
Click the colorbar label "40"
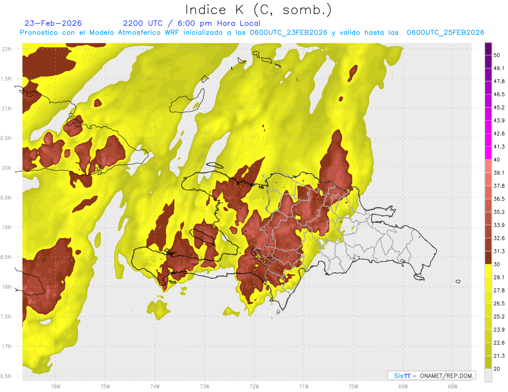click(497, 160)
